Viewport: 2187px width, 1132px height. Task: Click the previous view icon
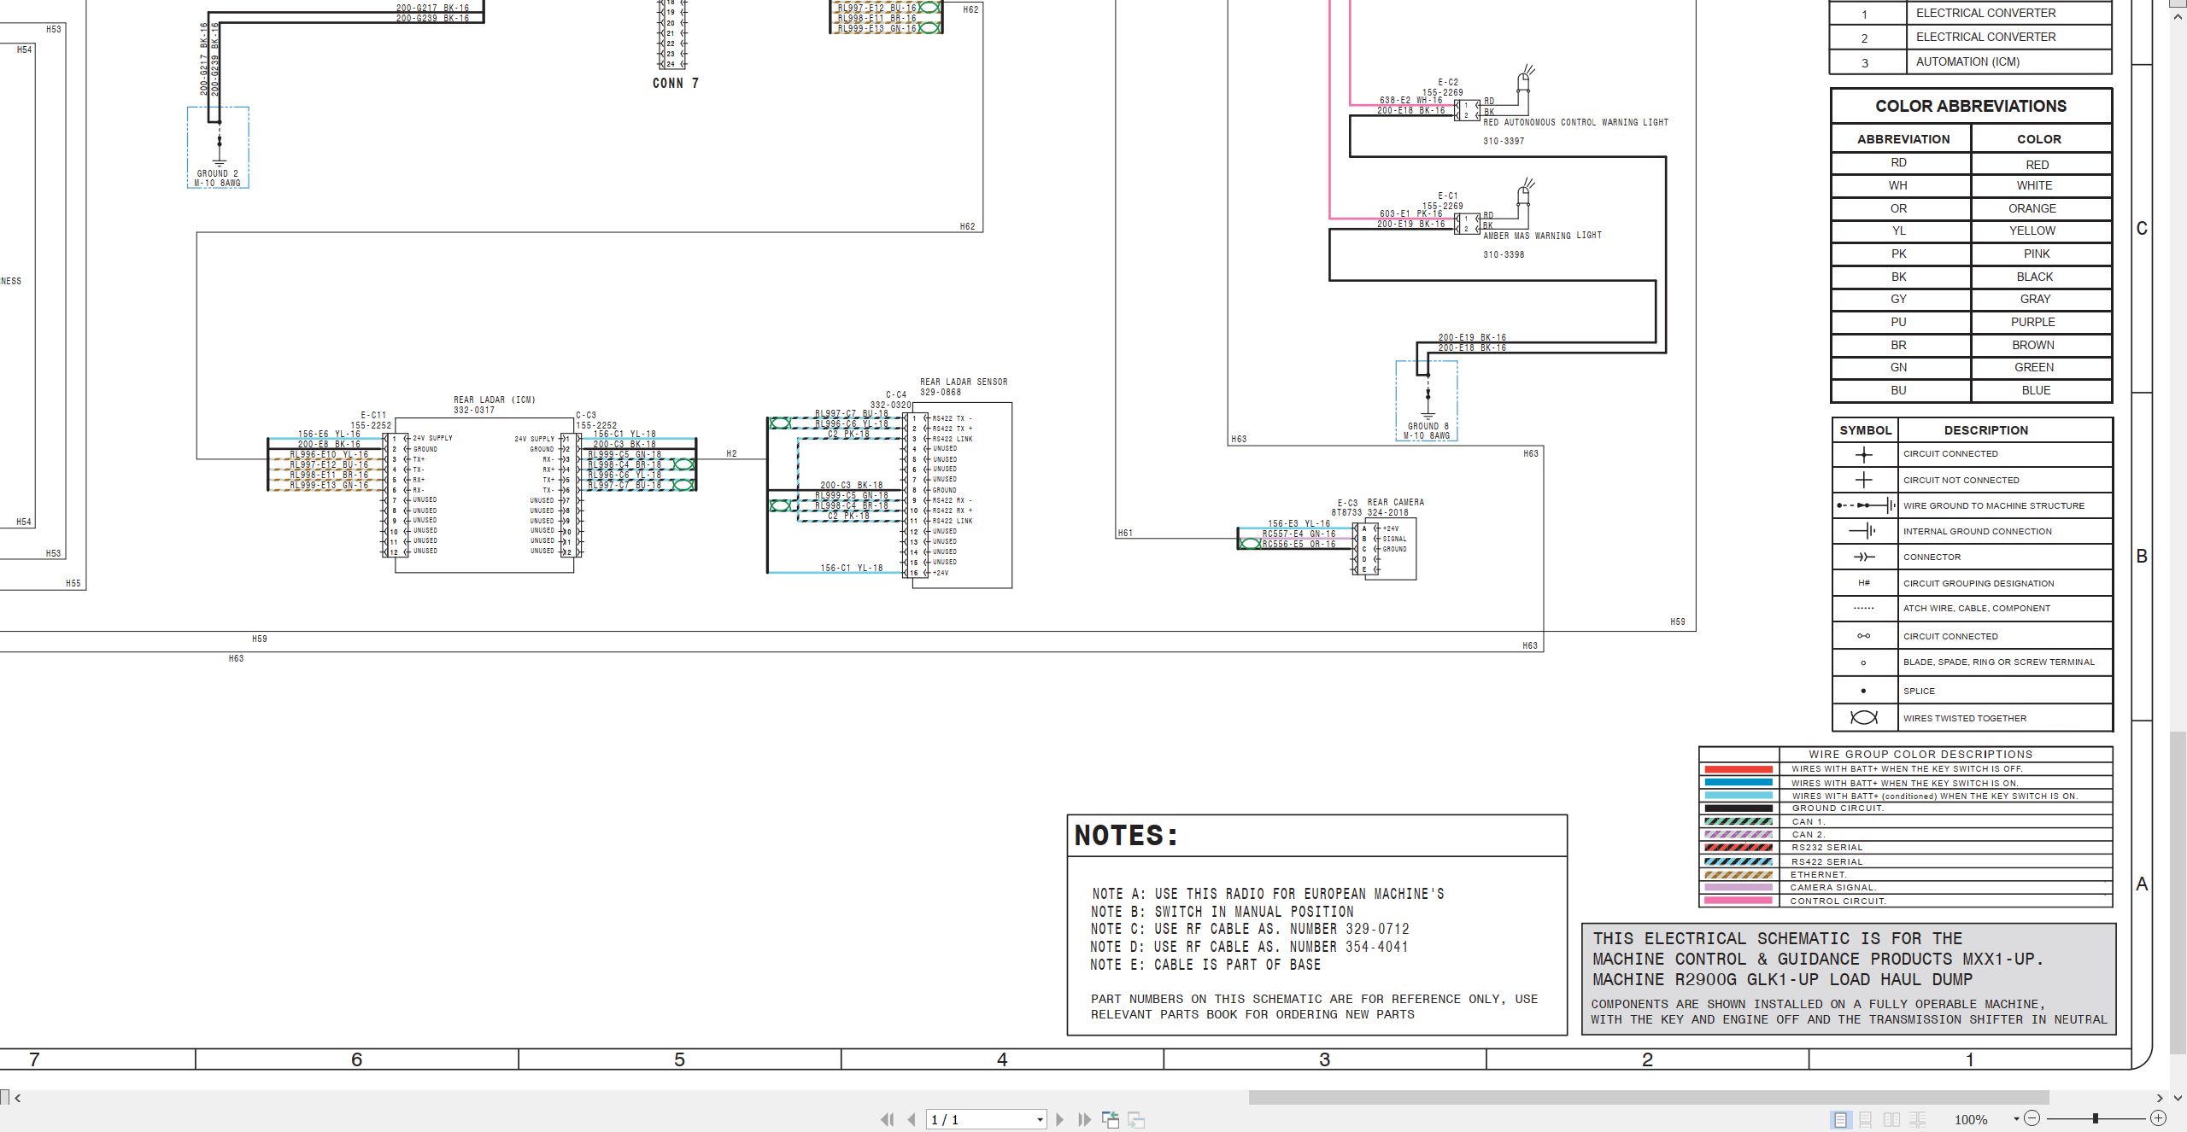(x=1111, y=1119)
